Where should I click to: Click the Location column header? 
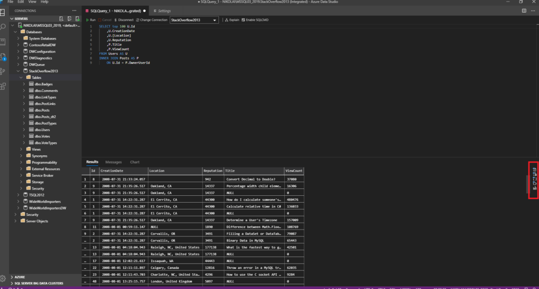[175, 171]
